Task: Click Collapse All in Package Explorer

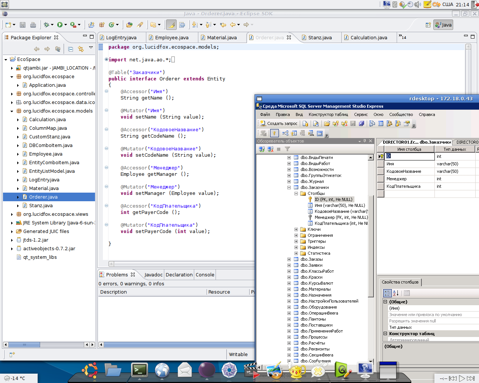Action: coord(71,49)
